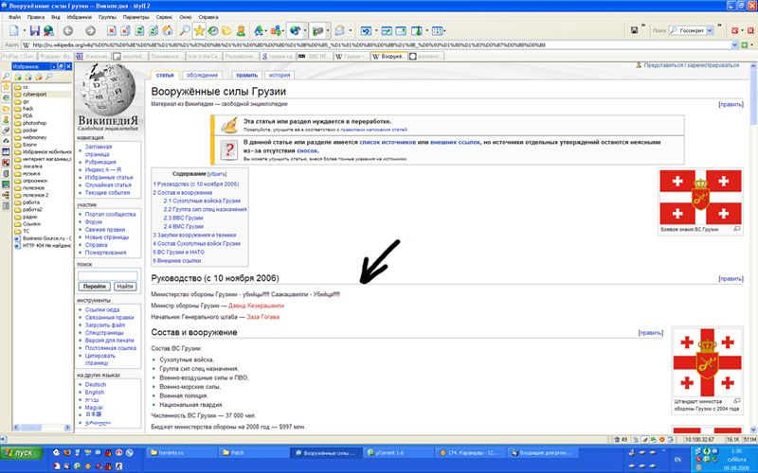Click the History clock toolbar icon

coord(212,31)
